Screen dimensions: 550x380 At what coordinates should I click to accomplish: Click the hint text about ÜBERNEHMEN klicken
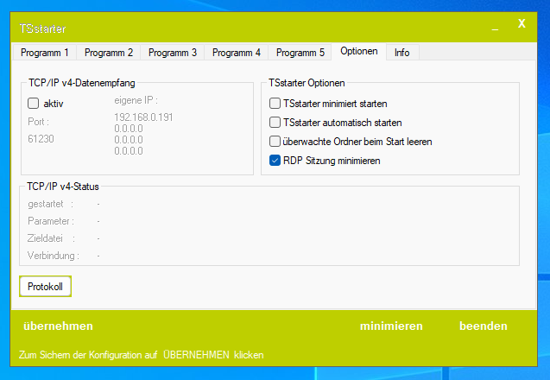(x=141, y=355)
